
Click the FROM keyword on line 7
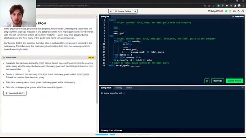111,36
